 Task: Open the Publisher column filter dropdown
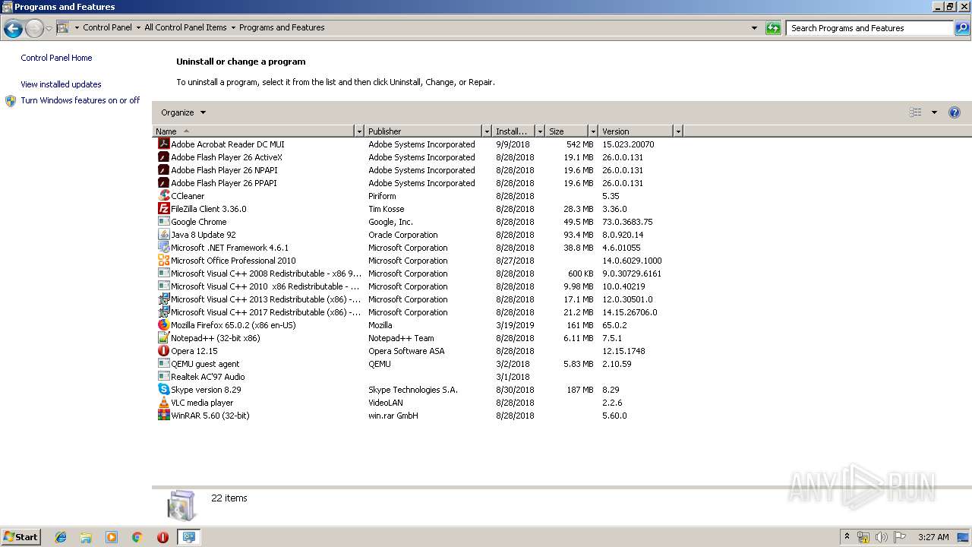point(487,131)
